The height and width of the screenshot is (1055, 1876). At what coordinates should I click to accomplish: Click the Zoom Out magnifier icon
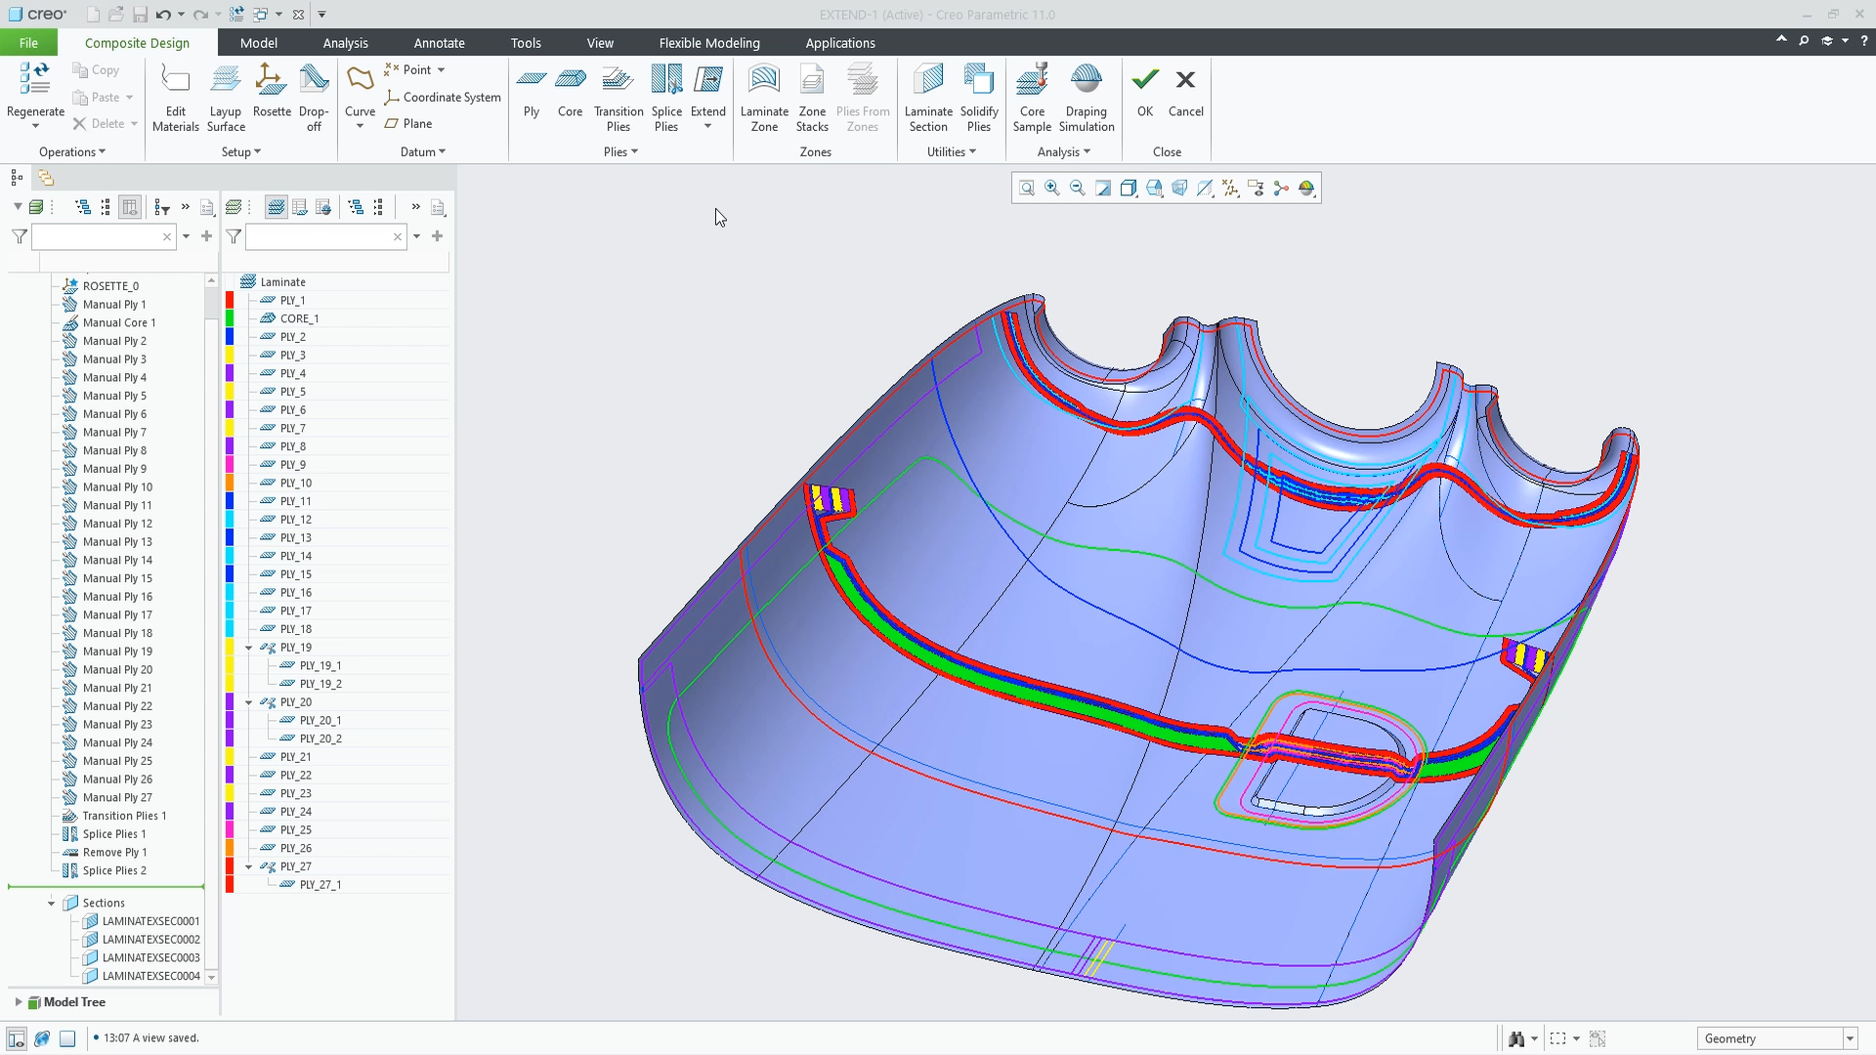click(x=1078, y=189)
